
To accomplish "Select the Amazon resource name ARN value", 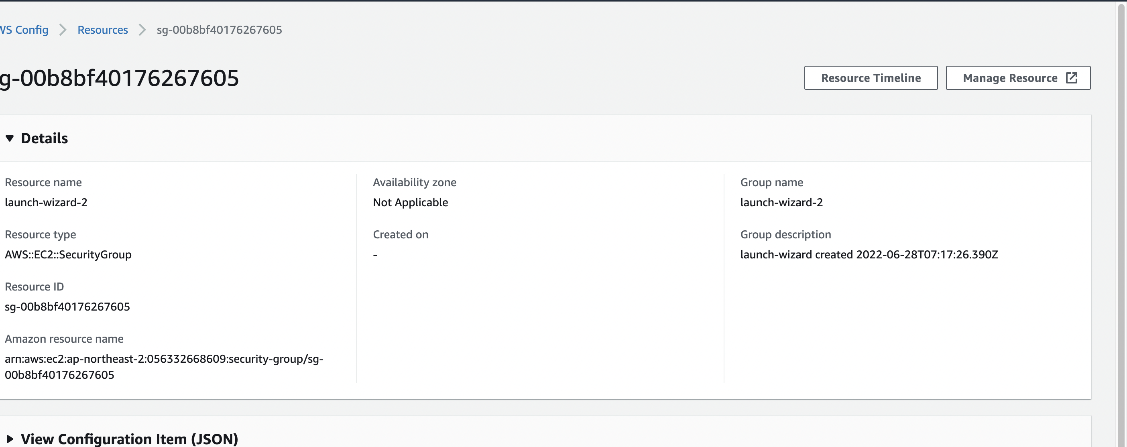I will point(164,366).
